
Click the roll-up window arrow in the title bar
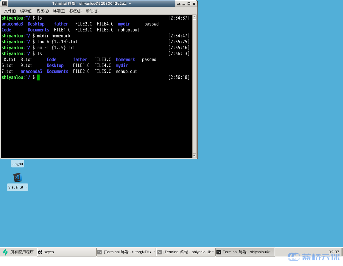179,4
